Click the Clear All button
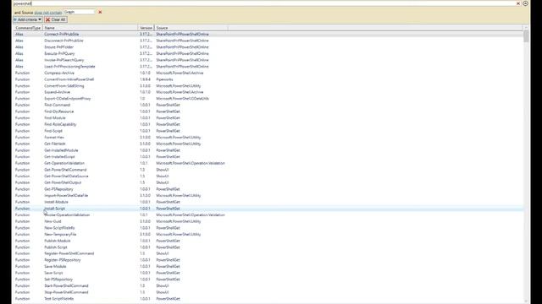 56,19
